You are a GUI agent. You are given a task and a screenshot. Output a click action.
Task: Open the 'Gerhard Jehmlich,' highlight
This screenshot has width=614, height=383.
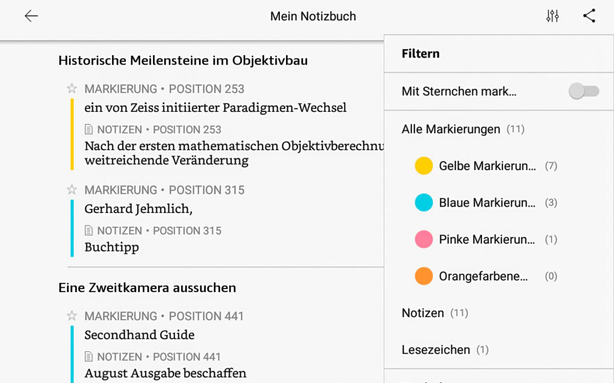139,209
